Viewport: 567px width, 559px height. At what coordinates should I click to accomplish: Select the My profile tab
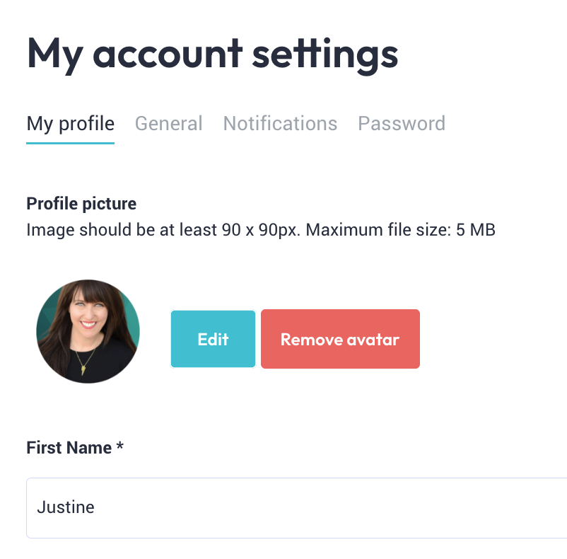click(71, 123)
